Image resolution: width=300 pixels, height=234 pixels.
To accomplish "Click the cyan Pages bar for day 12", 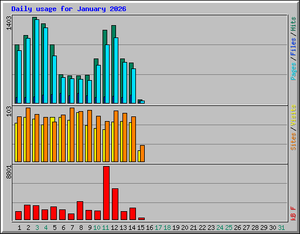I will [x=116, y=70].
